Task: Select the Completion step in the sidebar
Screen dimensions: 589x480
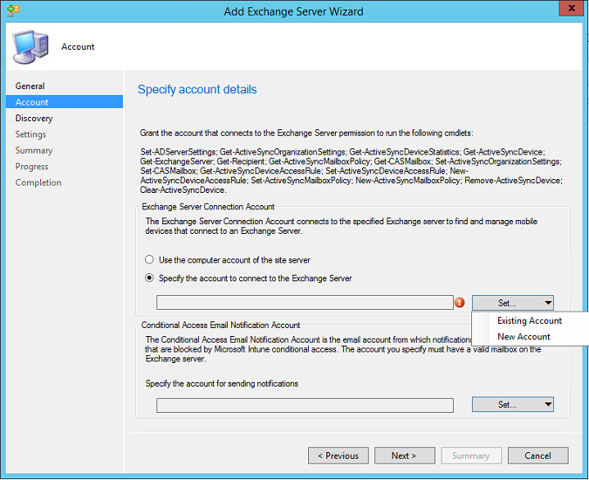Action: tap(38, 182)
